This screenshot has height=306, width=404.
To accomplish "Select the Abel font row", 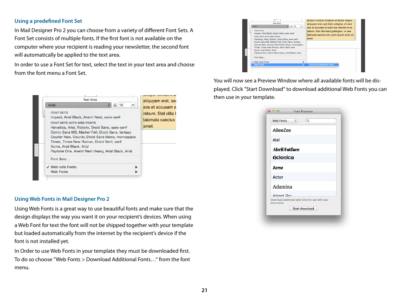I will pos(304,140).
